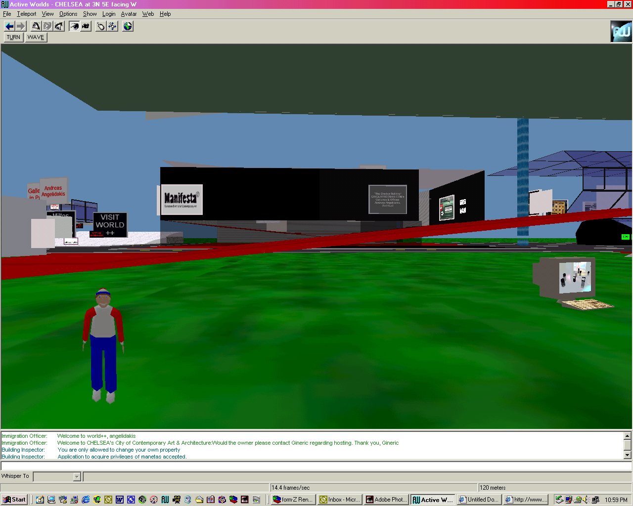633x506 pixels.
Task: Open the Avatar menu
Action: tap(129, 14)
